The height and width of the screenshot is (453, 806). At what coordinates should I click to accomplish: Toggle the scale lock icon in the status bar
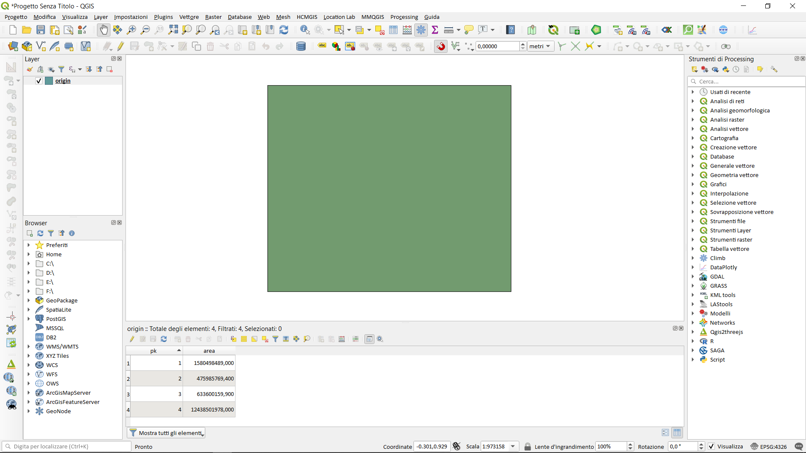pyautogui.click(x=528, y=446)
